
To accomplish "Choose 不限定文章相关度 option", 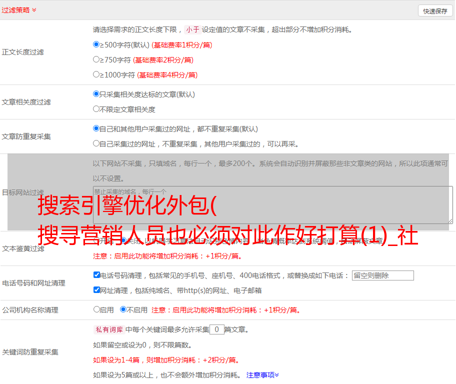I will (96, 109).
